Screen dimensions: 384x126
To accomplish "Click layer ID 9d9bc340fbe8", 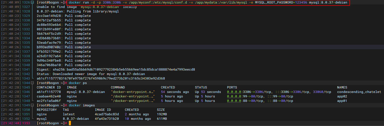I will (x=49, y=61).
